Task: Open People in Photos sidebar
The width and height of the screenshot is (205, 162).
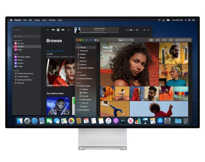Action: point(86,54)
